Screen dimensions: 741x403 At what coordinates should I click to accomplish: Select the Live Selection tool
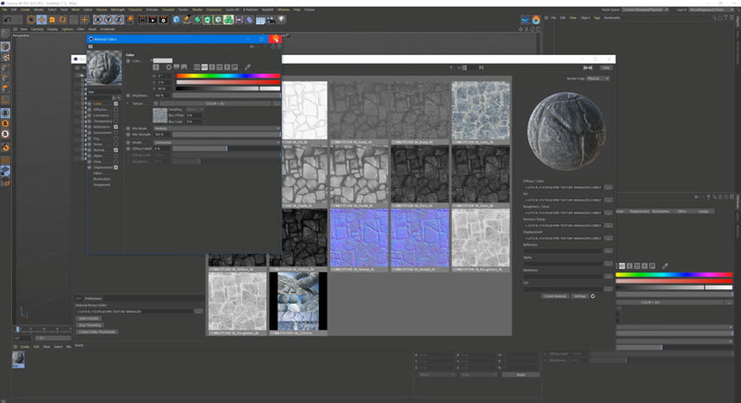31,20
